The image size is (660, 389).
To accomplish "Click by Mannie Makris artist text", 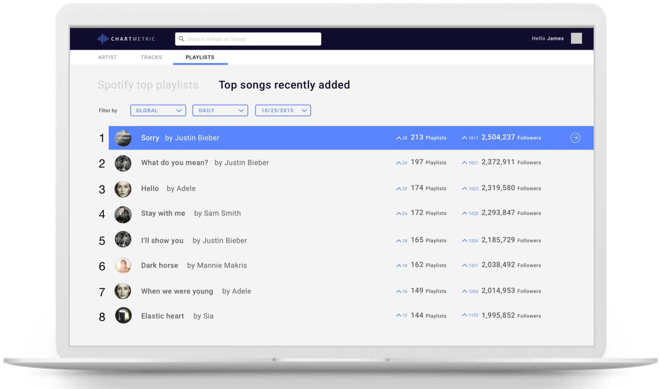I will point(217,265).
